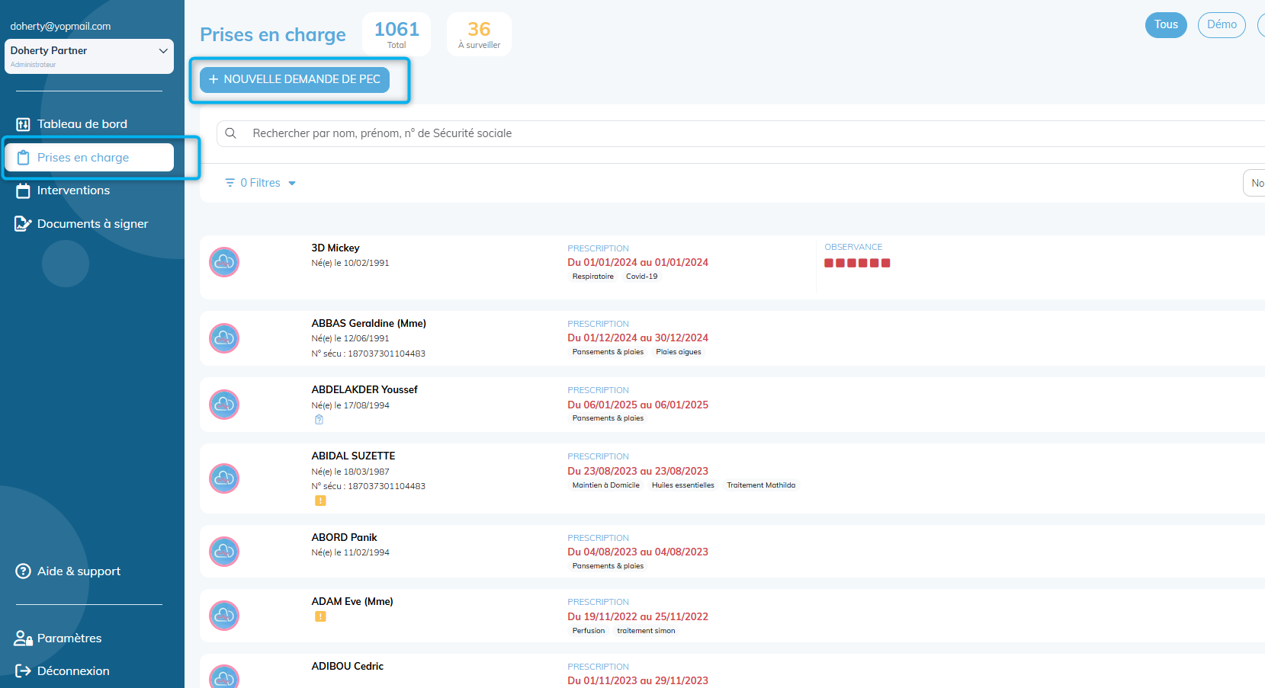Screen dimensions: 1265x688
Task: Open the cloud avatar of ABIDAL SUZETTE
Action: click(224, 478)
